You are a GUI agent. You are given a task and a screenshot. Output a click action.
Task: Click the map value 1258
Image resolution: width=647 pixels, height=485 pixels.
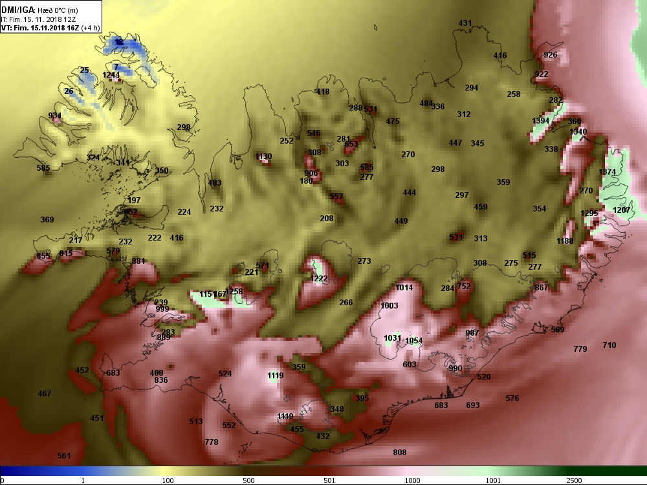click(x=234, y=292)
